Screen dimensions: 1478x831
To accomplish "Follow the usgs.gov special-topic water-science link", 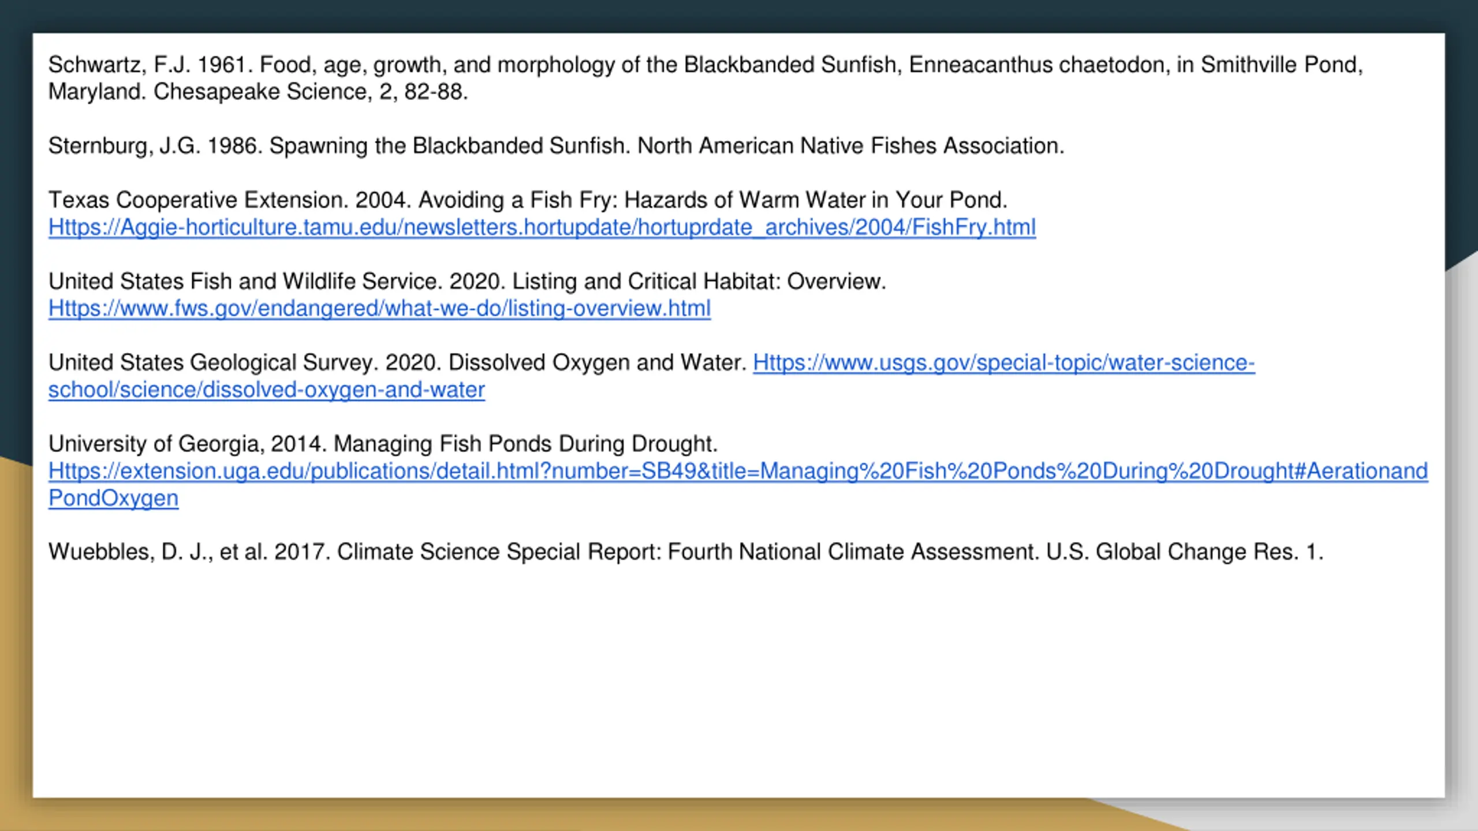I will (x=1003, y=363).
